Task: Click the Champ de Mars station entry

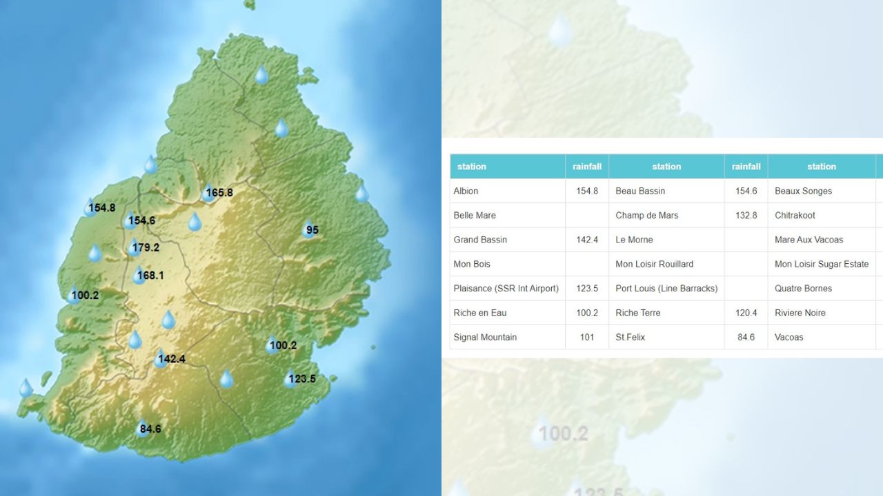Action: pyautogui.click(x=646, y=215)
